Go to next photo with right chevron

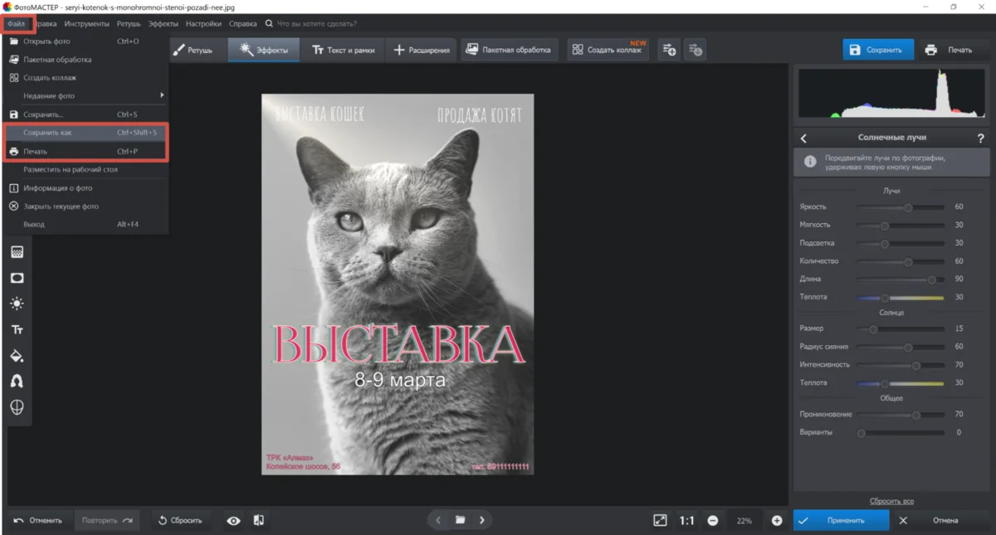click(x=481, y=520)
